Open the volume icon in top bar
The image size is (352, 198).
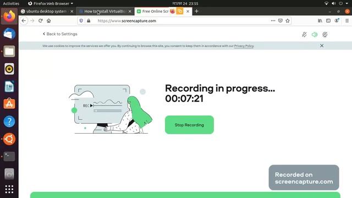[334, 3]
